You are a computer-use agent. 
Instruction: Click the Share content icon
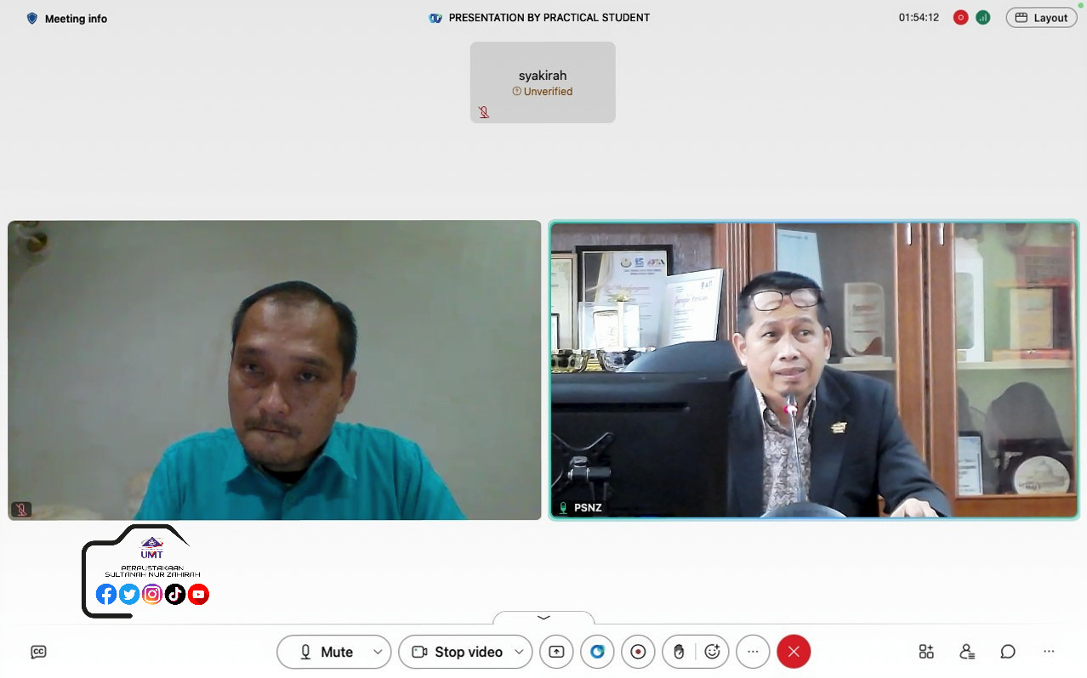coord(556,652)
